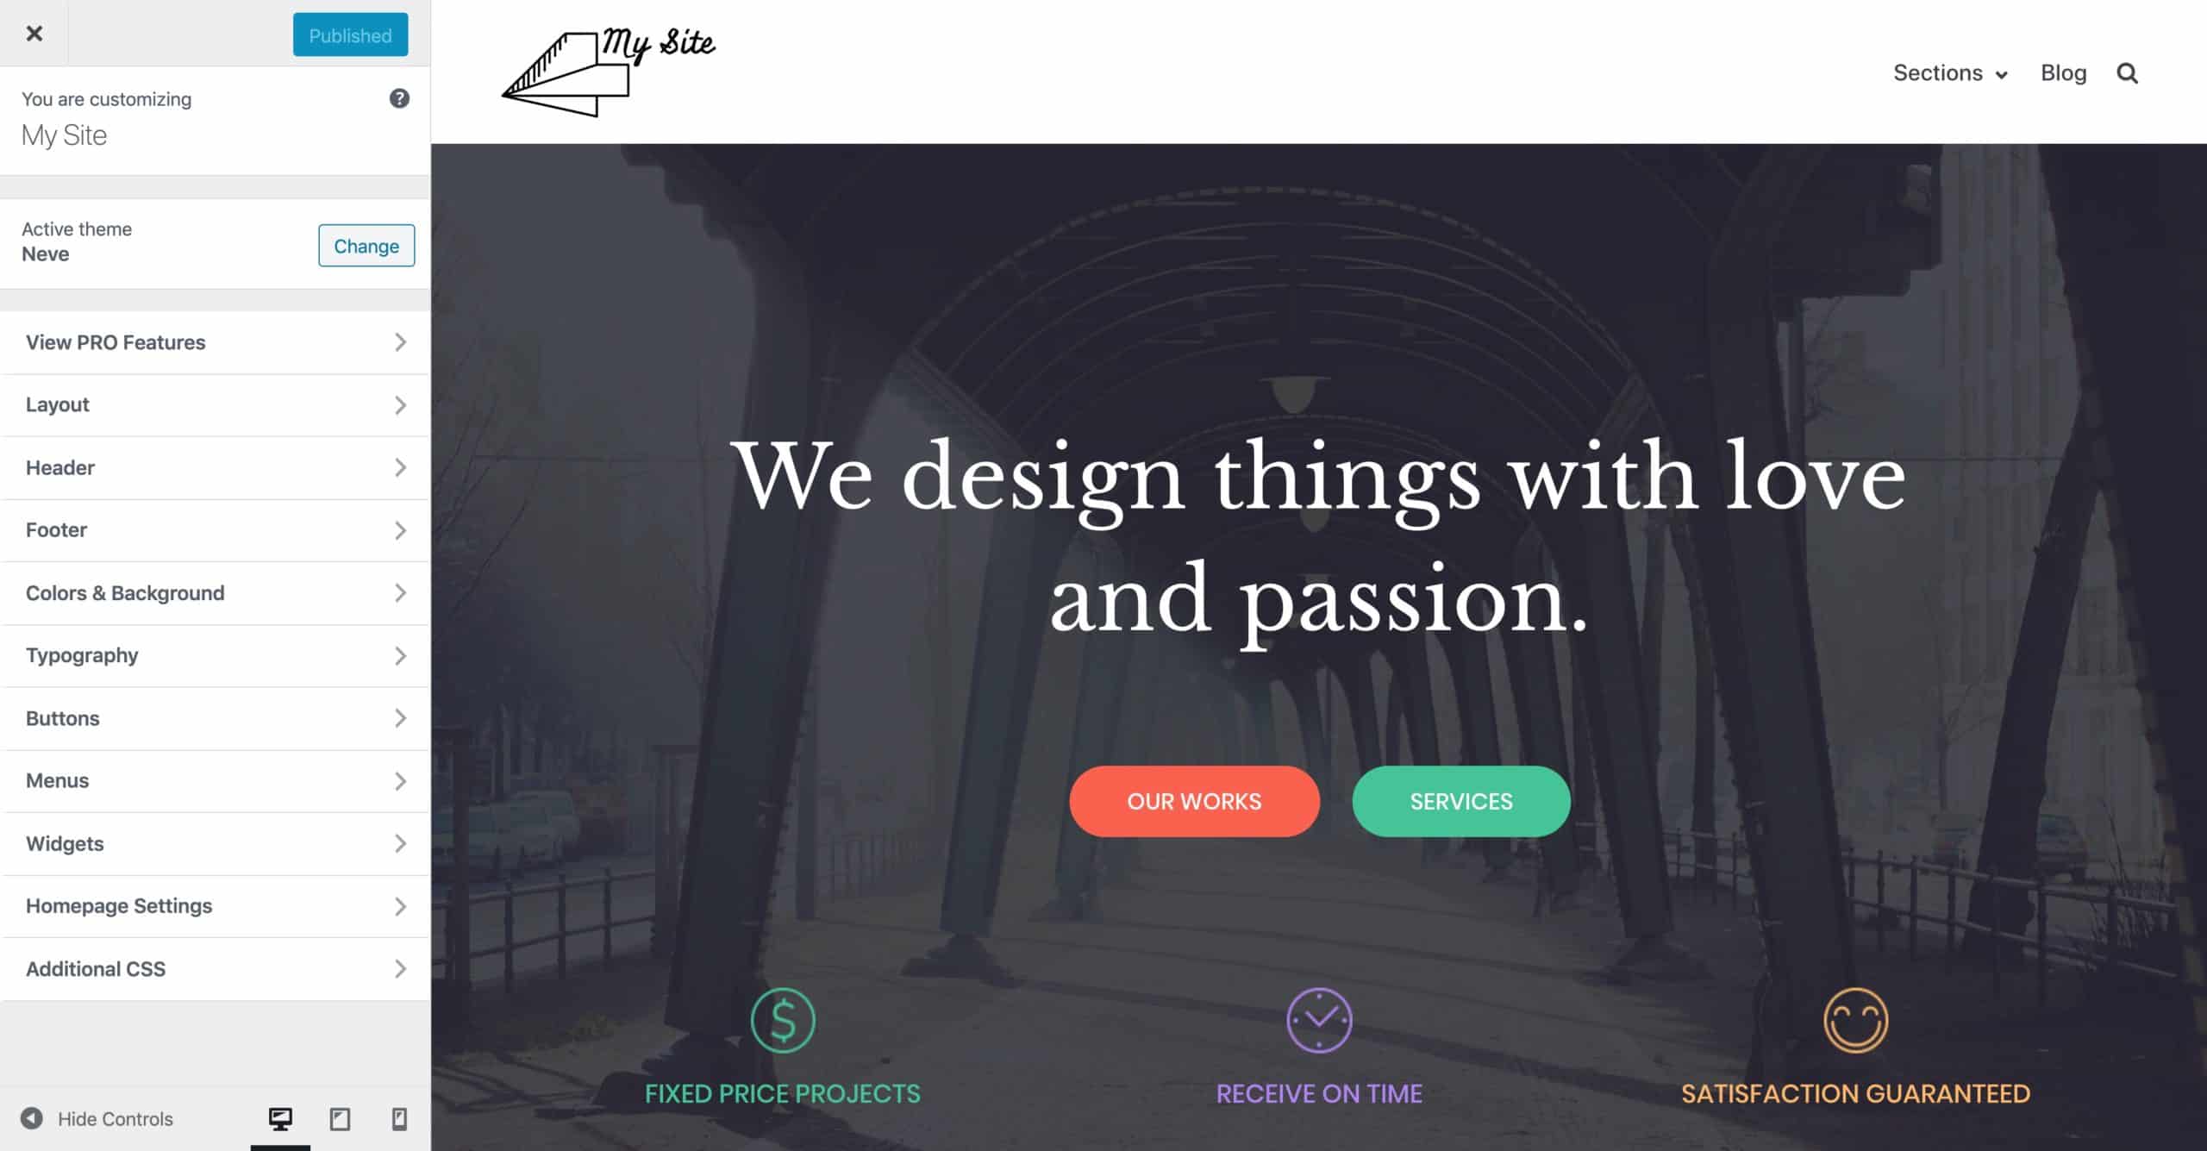2207x1151 pixels.
Task: Open the Sections dropdown menu
Action: coord(1950,72)
